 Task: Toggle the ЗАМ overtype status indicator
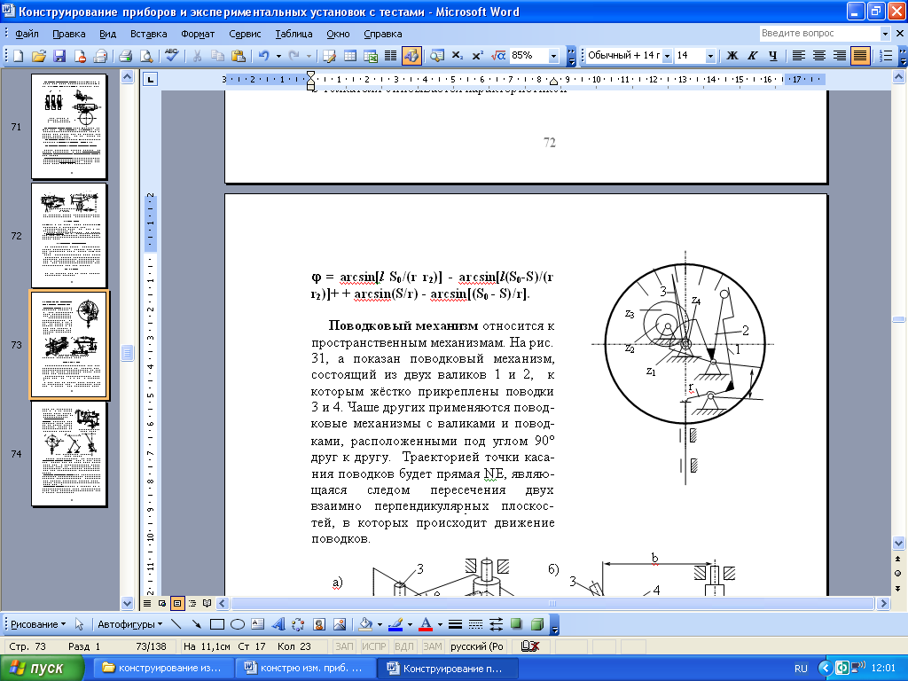[x=432, y=646]
